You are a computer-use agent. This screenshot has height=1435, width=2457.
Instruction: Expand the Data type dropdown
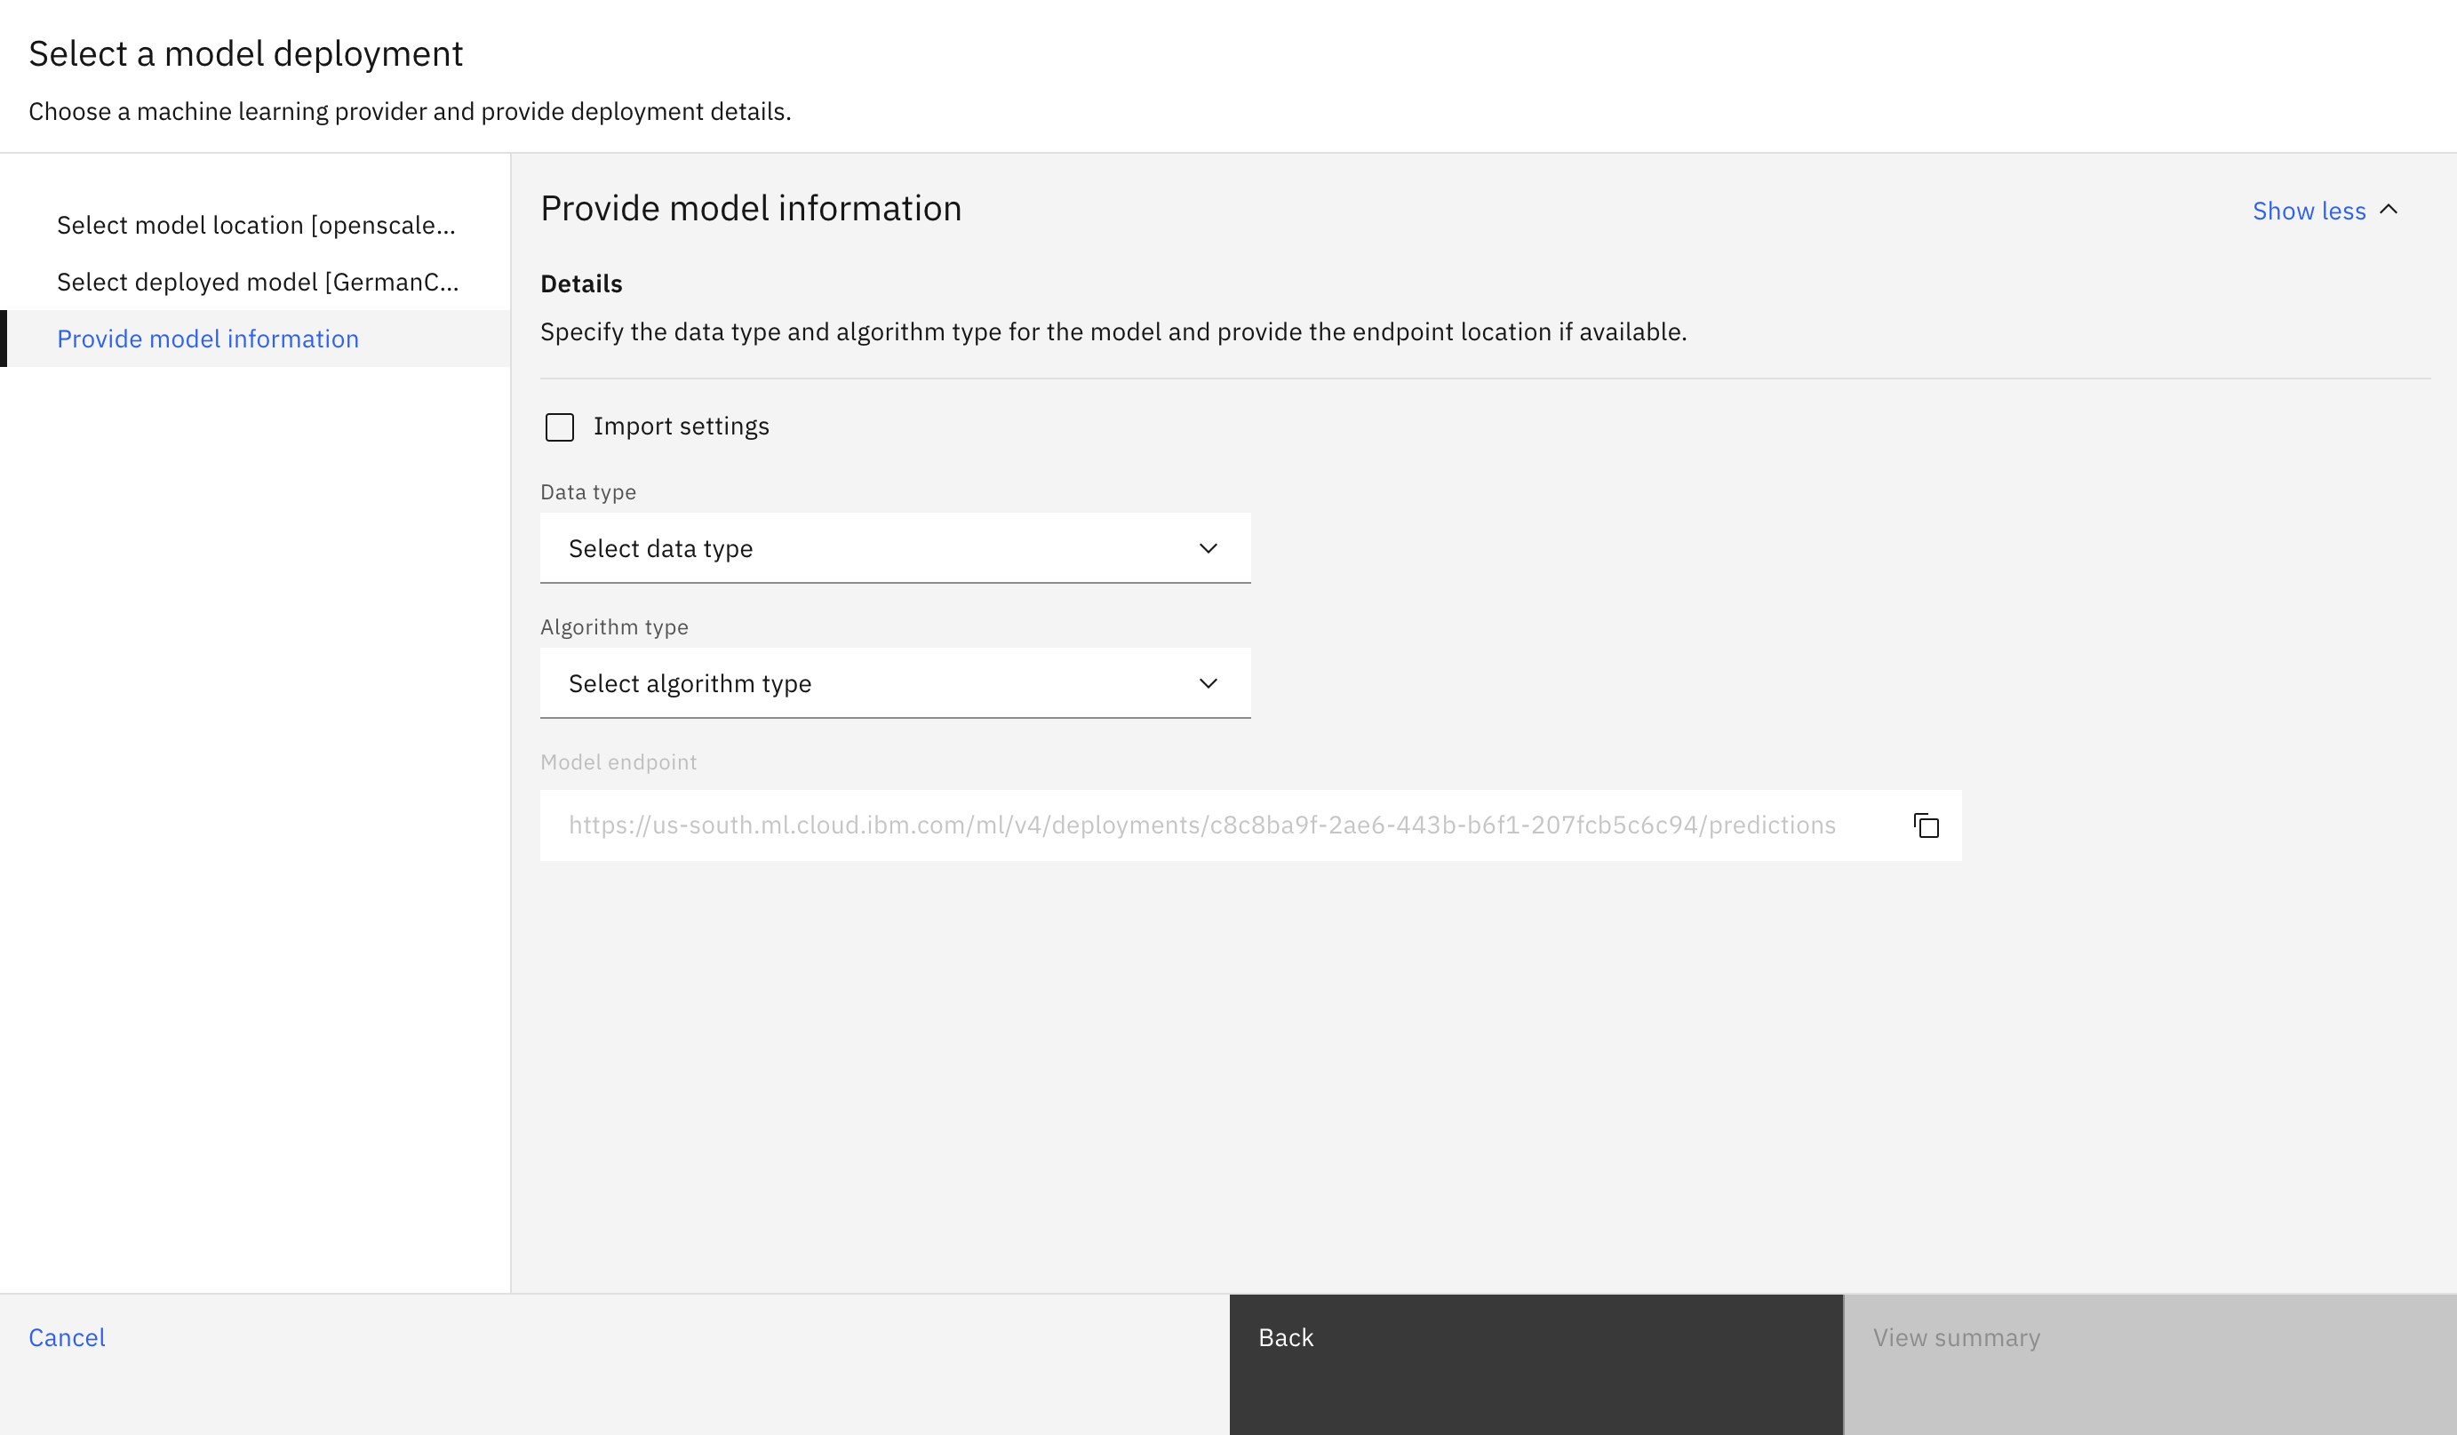pyautogui.click(x=896, y=546)
